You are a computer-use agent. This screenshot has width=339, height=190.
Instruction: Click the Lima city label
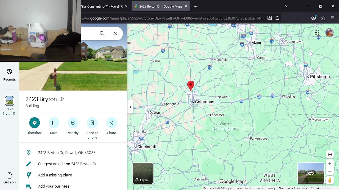click(156, 61)
